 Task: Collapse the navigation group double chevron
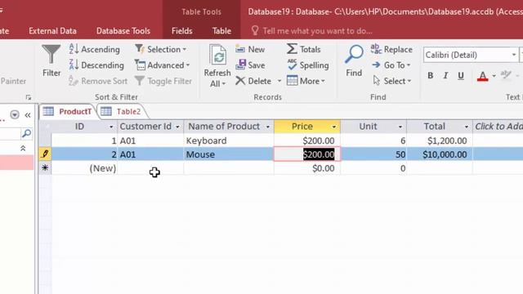23,148
